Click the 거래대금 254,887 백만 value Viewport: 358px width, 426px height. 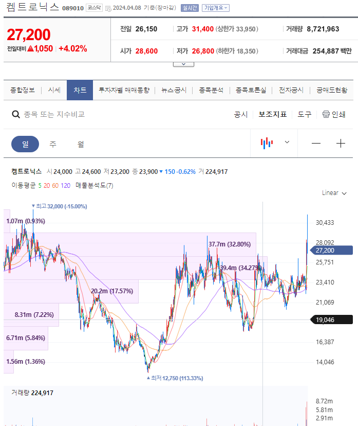pos(332,51)
